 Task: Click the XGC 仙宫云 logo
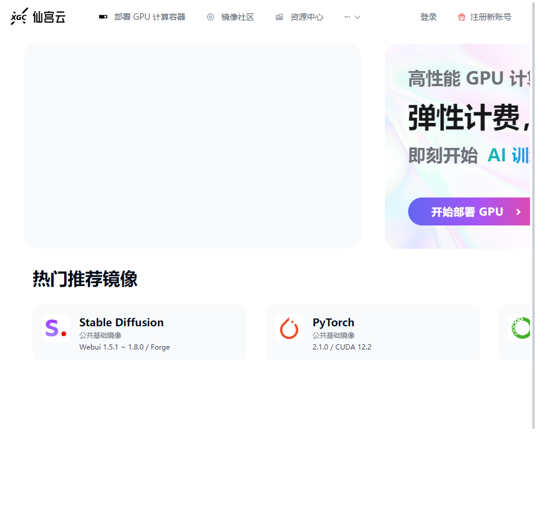(38, 16)
